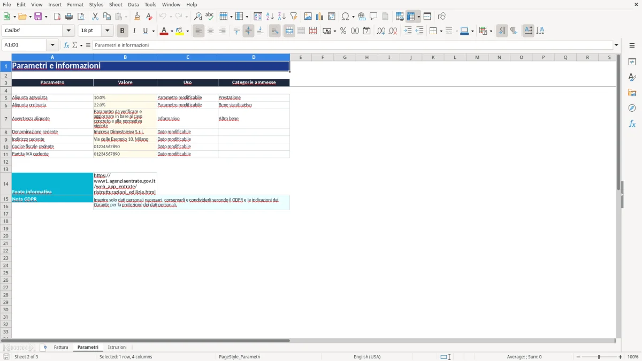Toggle Italic formatting

pyautogui.click(x=134, y=31)
